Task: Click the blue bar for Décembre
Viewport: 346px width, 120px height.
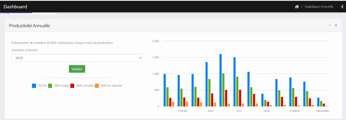Action: point(318,102)
